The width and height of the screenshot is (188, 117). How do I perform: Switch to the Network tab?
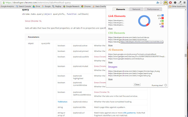136,9
